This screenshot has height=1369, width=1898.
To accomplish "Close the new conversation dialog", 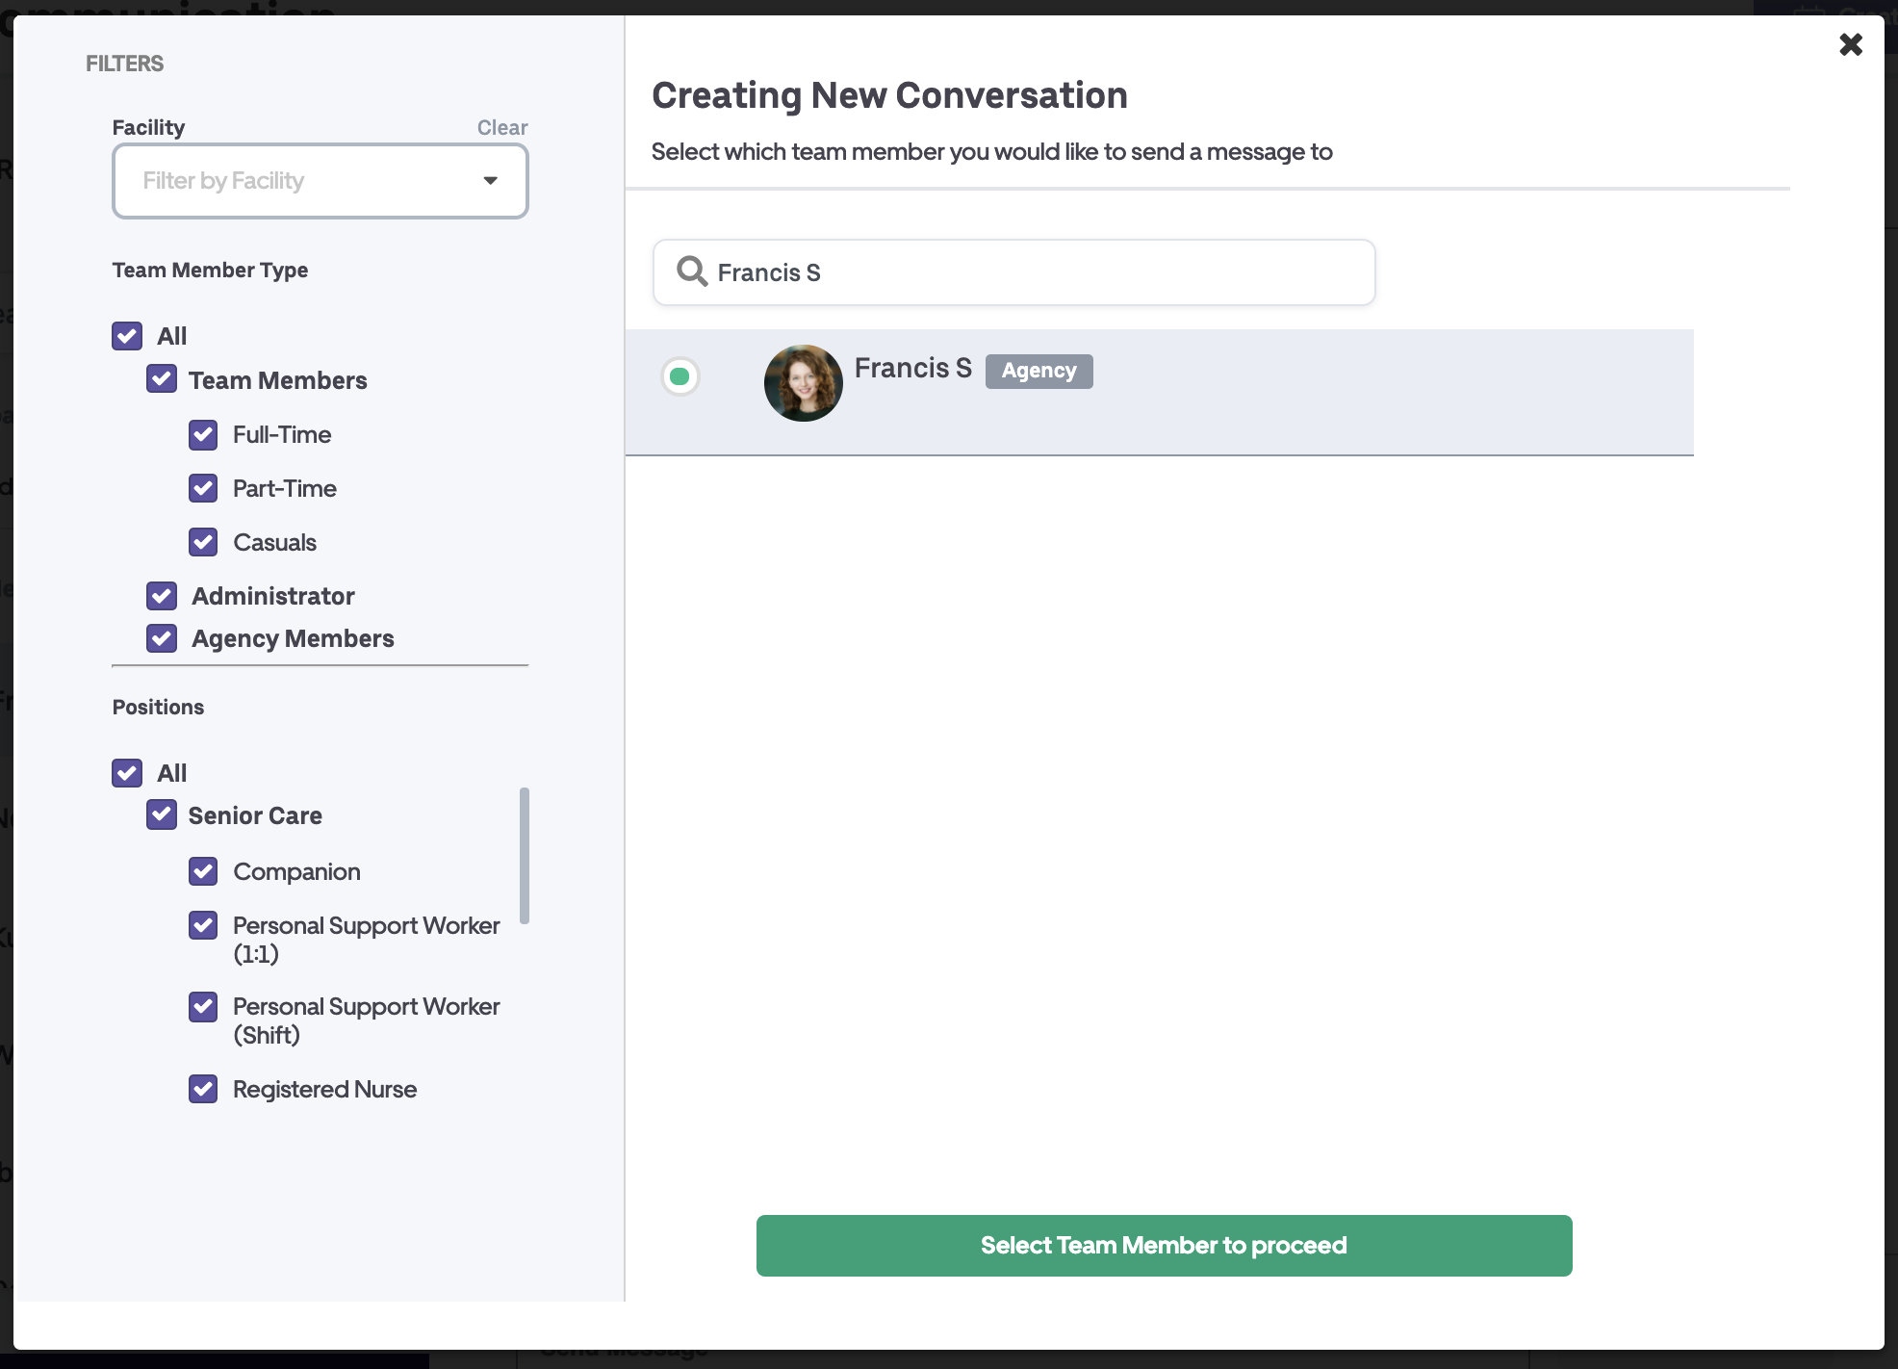I will click(x=1850, y=44).
